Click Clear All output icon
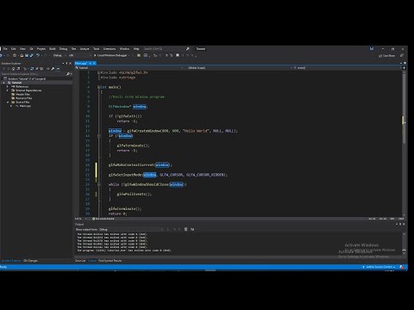This screenshot has height=310, width=414. point(185,229)
